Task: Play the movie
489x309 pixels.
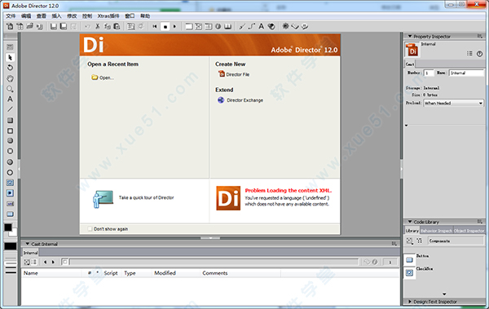Action: click(x=174, y=27)
